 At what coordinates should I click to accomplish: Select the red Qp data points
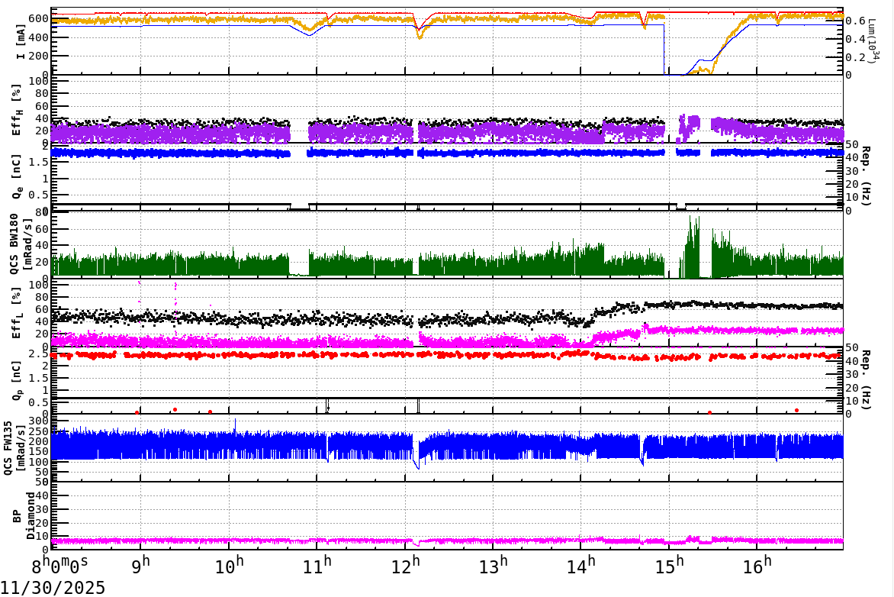(x=229, y=353)
